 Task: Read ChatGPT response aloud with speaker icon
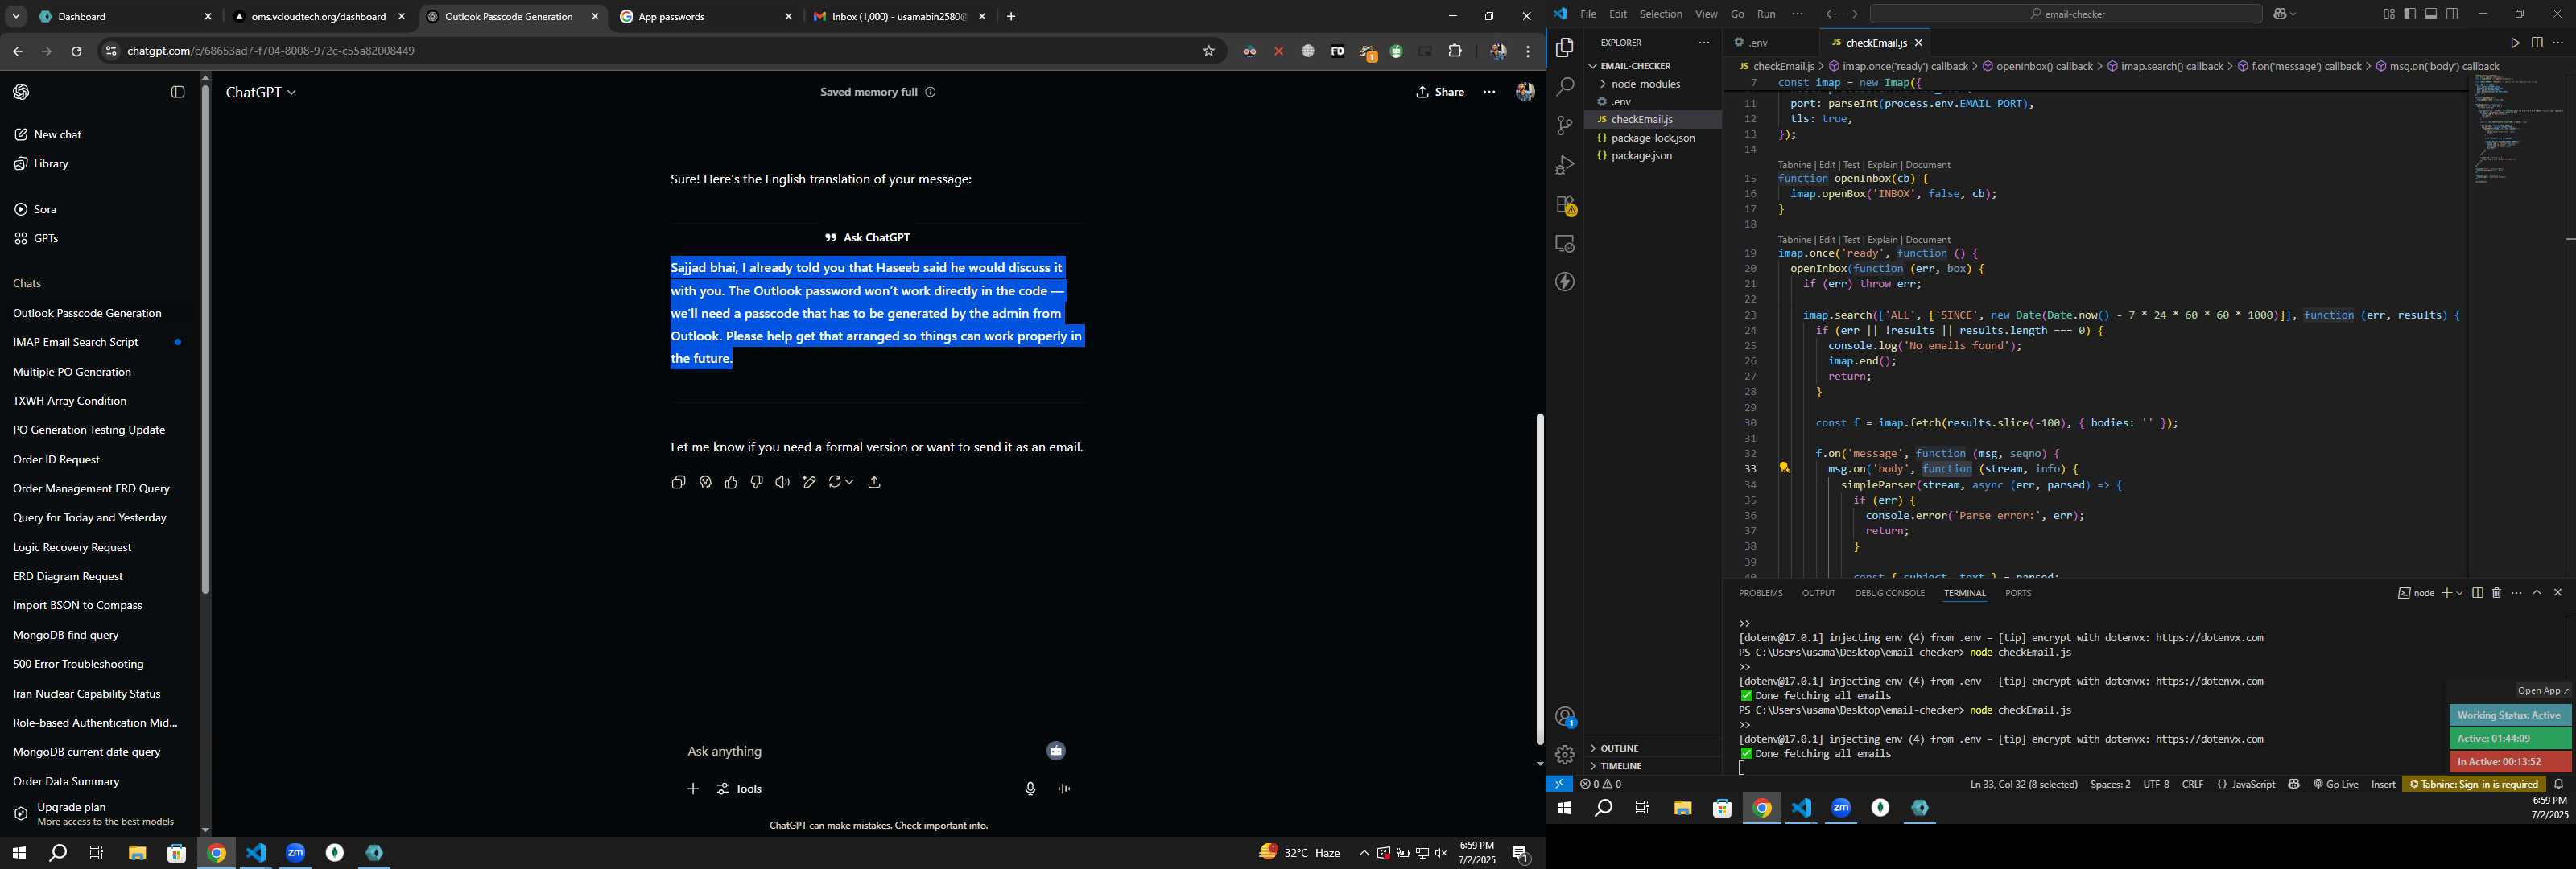point(782,483)
